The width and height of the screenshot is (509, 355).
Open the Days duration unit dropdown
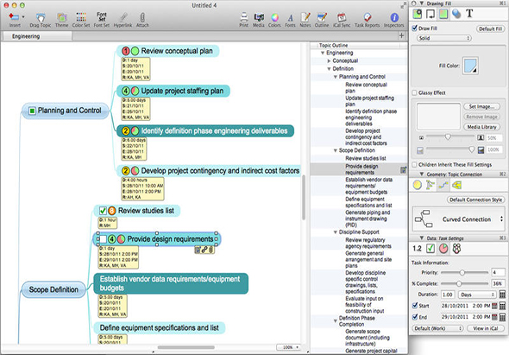[477, 295]
